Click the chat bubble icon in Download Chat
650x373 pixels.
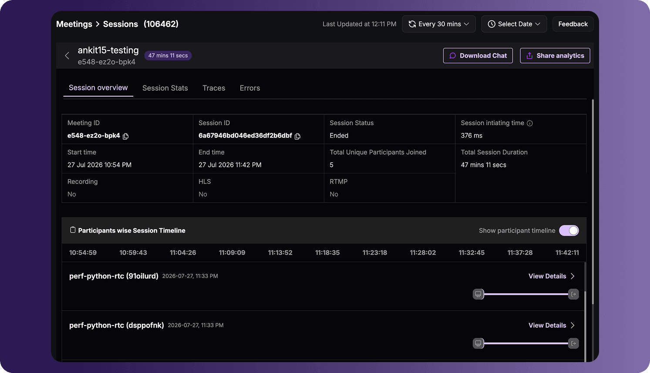pos(453,56)
